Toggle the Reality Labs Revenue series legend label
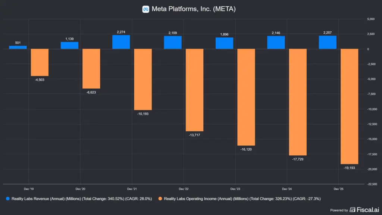Image resolution: width=382 pixels, height=215 pixels. pyautogui.click(x=80, y=199)
